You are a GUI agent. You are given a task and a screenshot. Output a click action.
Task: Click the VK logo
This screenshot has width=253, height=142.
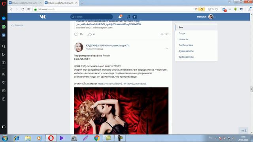43,17
